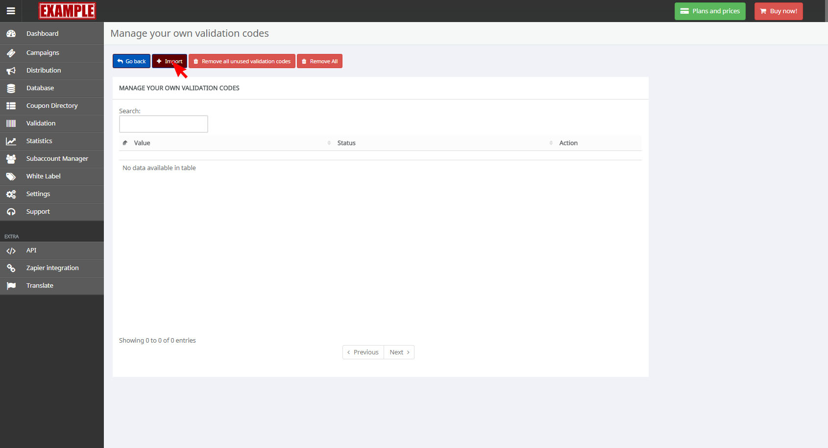Click the hamburger menu icon

11,11
